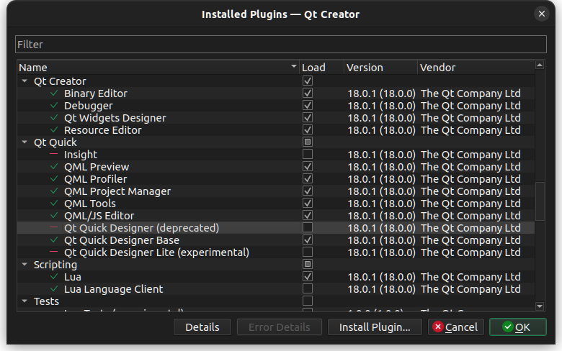Select the Qt Widgets Designer row
Screen dimensions: 562x351
276,118
